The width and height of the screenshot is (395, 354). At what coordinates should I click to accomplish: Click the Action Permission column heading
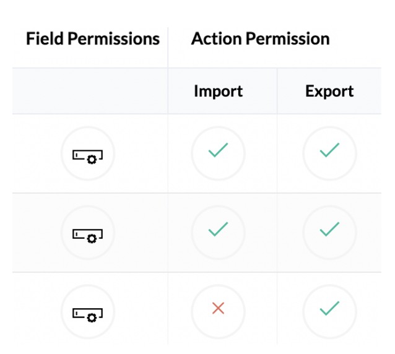[x=260, y=39]
